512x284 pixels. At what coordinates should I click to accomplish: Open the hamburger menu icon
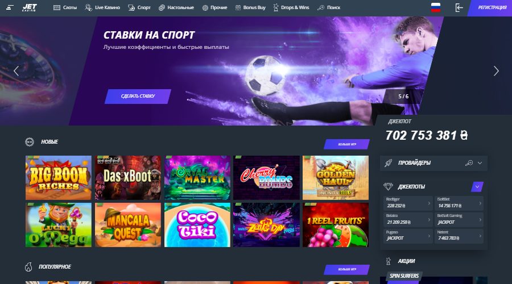coord(10,7)
